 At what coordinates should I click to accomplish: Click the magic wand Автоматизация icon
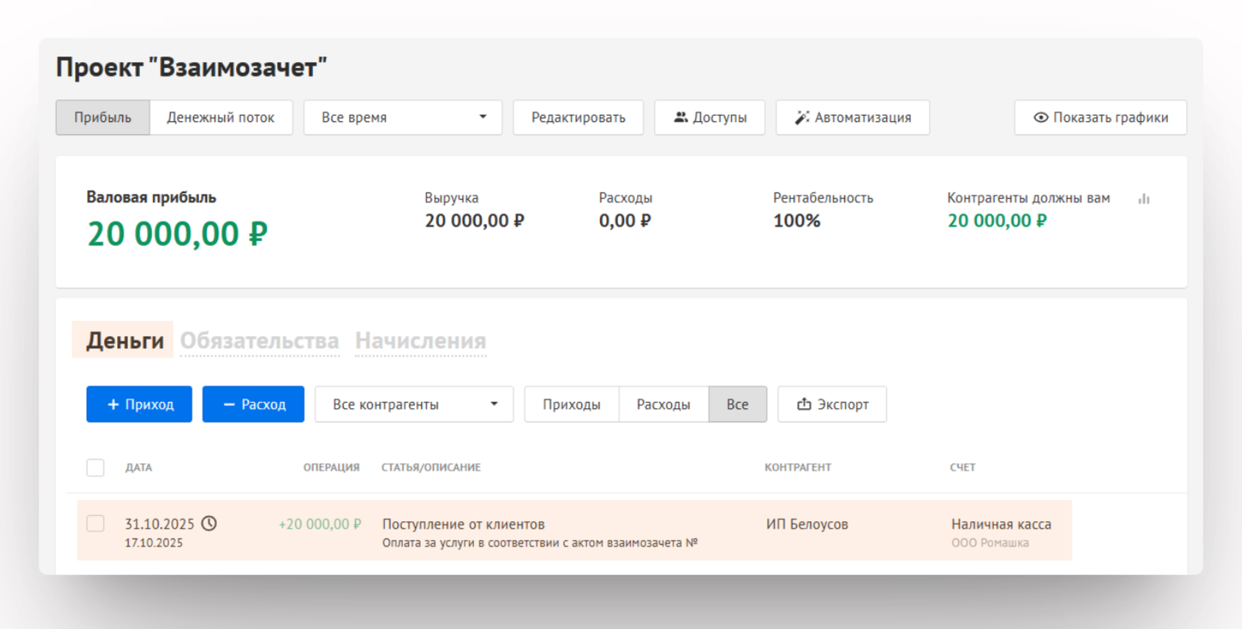[802, 117]
